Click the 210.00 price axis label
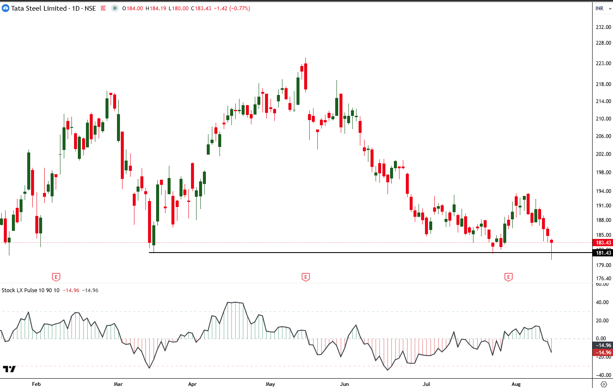Viewport: 613px width, 388px height. pyautogui.click(x=603, y=119)
